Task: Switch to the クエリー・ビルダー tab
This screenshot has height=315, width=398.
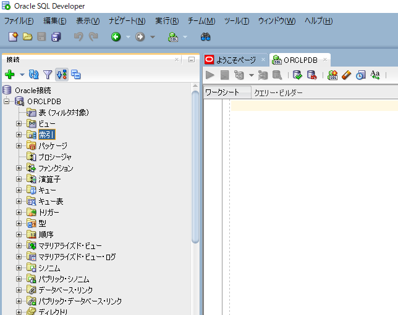Action: [279, 93]
